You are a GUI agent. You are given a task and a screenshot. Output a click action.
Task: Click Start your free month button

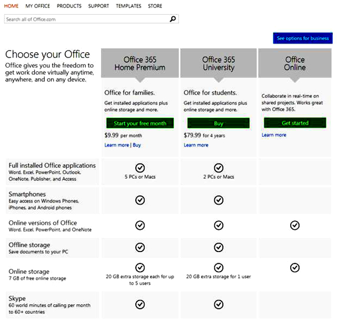point(140,123)
